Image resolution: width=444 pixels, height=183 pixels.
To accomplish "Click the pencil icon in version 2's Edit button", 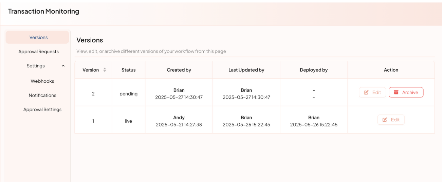I will click(366, 92).
